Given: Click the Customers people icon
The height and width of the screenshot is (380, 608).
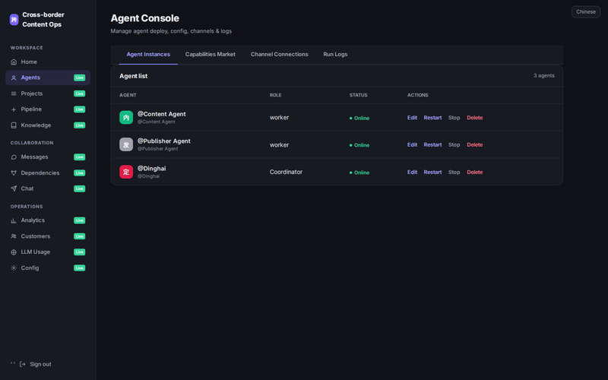Looking at the screenshot, I should coord(14,236).
